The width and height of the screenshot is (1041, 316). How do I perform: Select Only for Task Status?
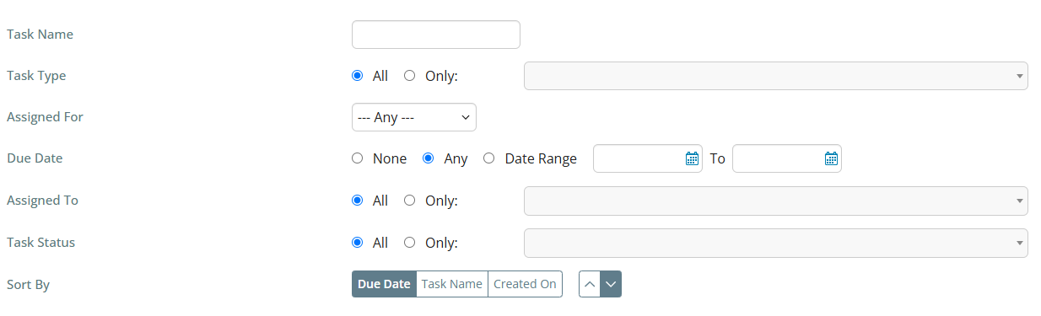410,243
